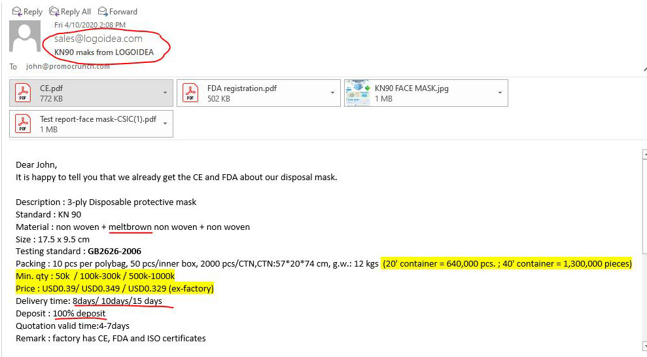Click the word 'meltbrown' in Material line
This screenshot has width=647, height=357.
tap(130, 227)
